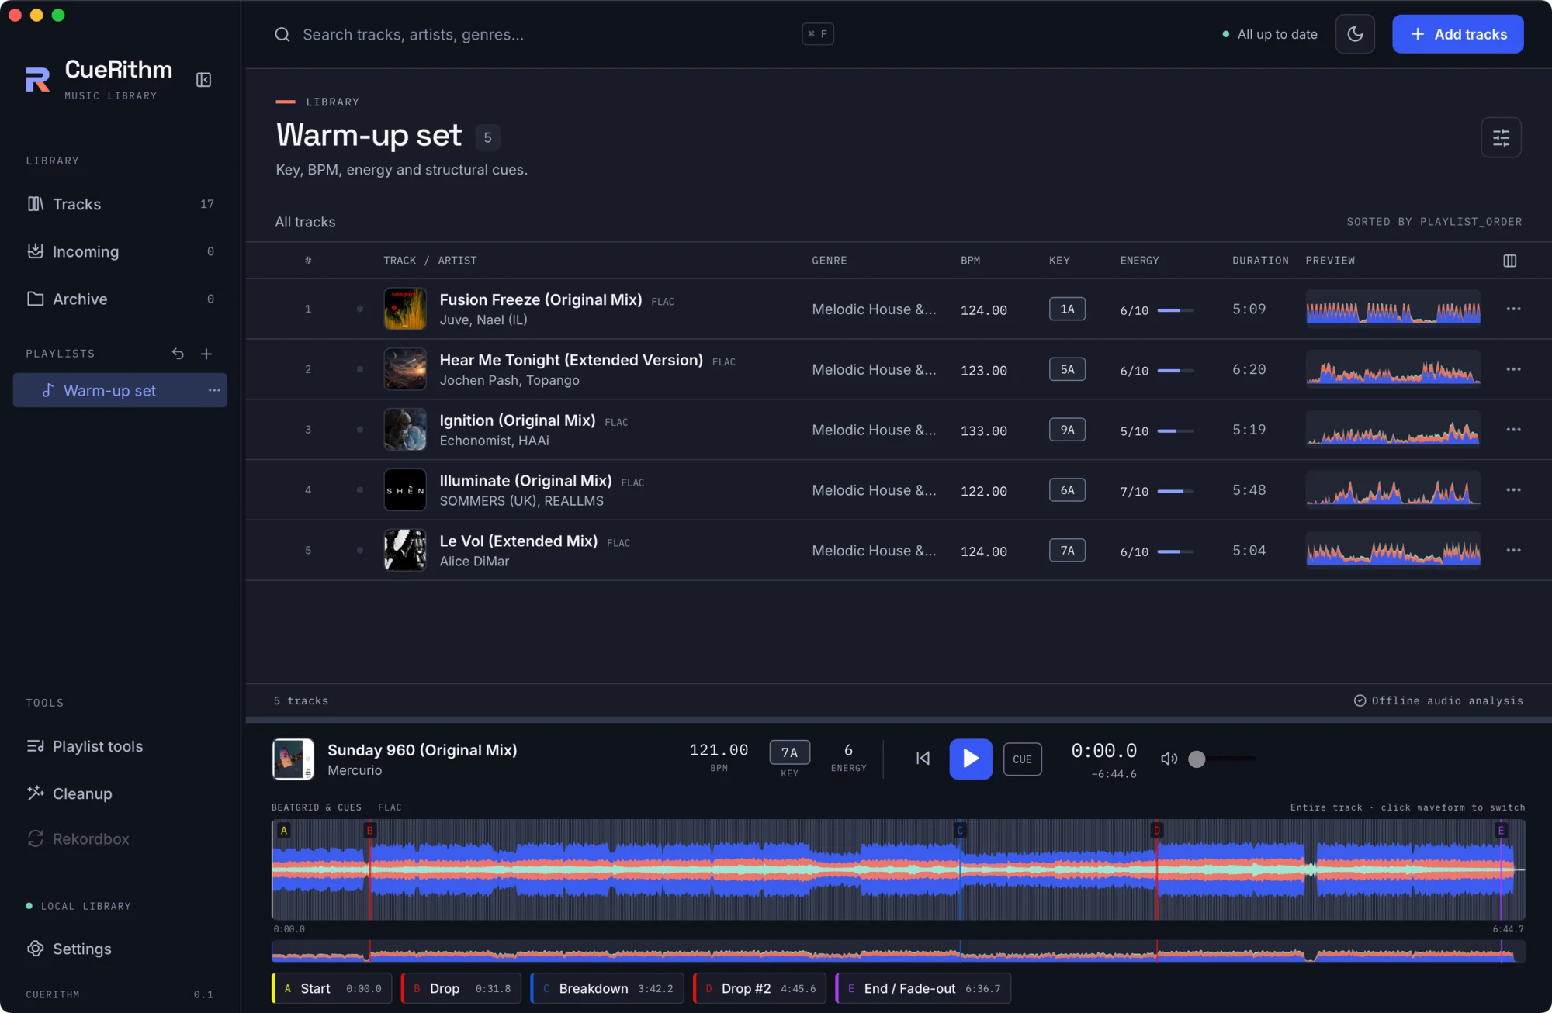The width and height of the screenshot is (1552, 1013).
Task: Click the overview mini waveform strip
Action: point(899,952)
